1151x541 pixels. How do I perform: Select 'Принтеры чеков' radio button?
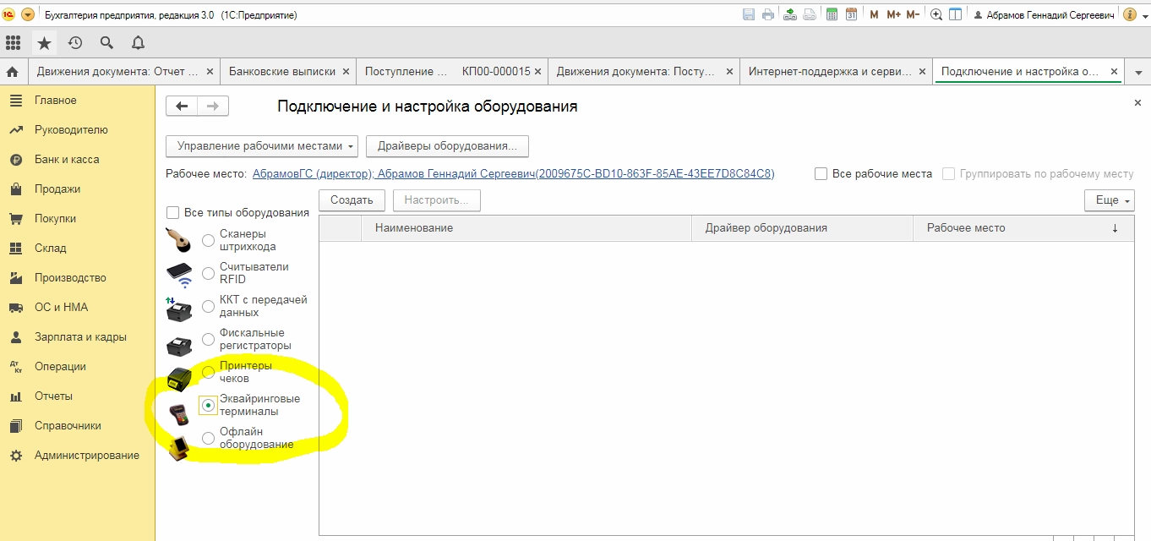pos(208,373)
